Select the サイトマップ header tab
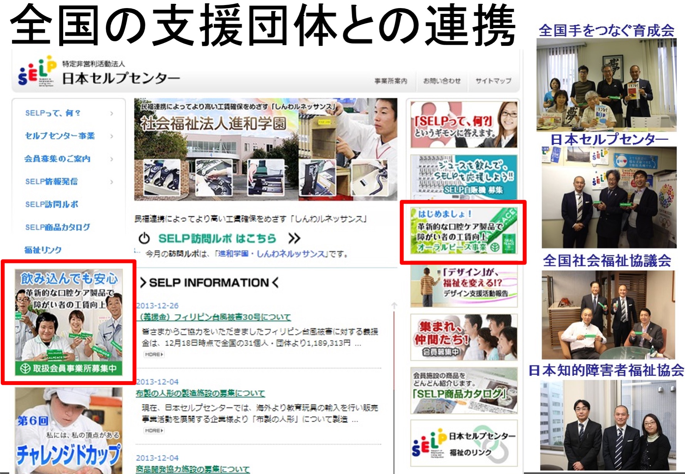Screen dimensions: 685x474 pyautogui.click(x=493, y=81)
